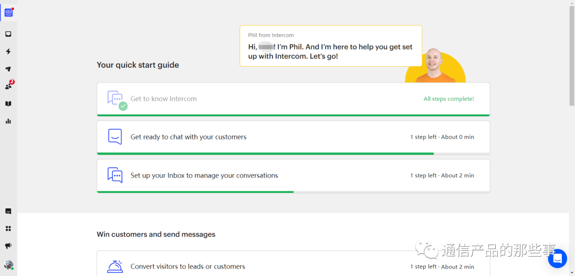Open the Intercom home logo icon
Viewport: 575px width, 276px height.
click(x=9, y=12)
